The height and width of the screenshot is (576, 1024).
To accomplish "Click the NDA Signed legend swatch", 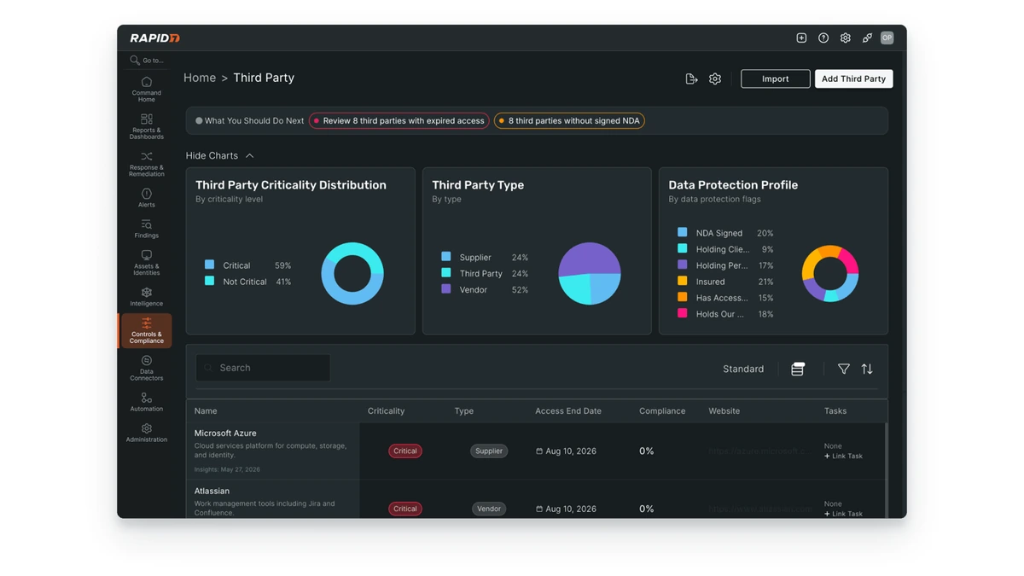I will pos(682,232).
